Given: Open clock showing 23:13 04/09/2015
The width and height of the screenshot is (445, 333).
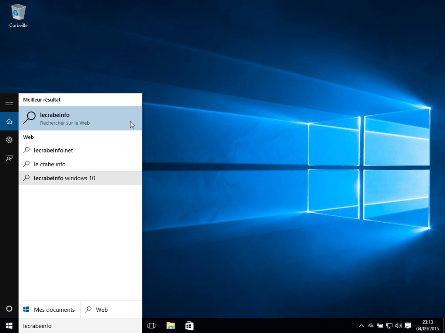Looking at the screenshot, I should (x=428, y=326).
